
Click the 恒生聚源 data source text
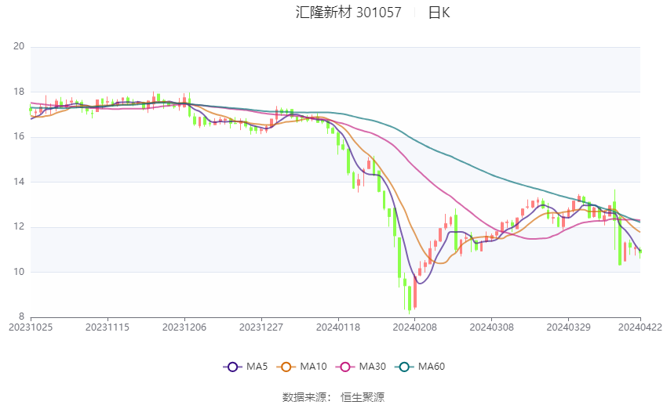[363, 397]
